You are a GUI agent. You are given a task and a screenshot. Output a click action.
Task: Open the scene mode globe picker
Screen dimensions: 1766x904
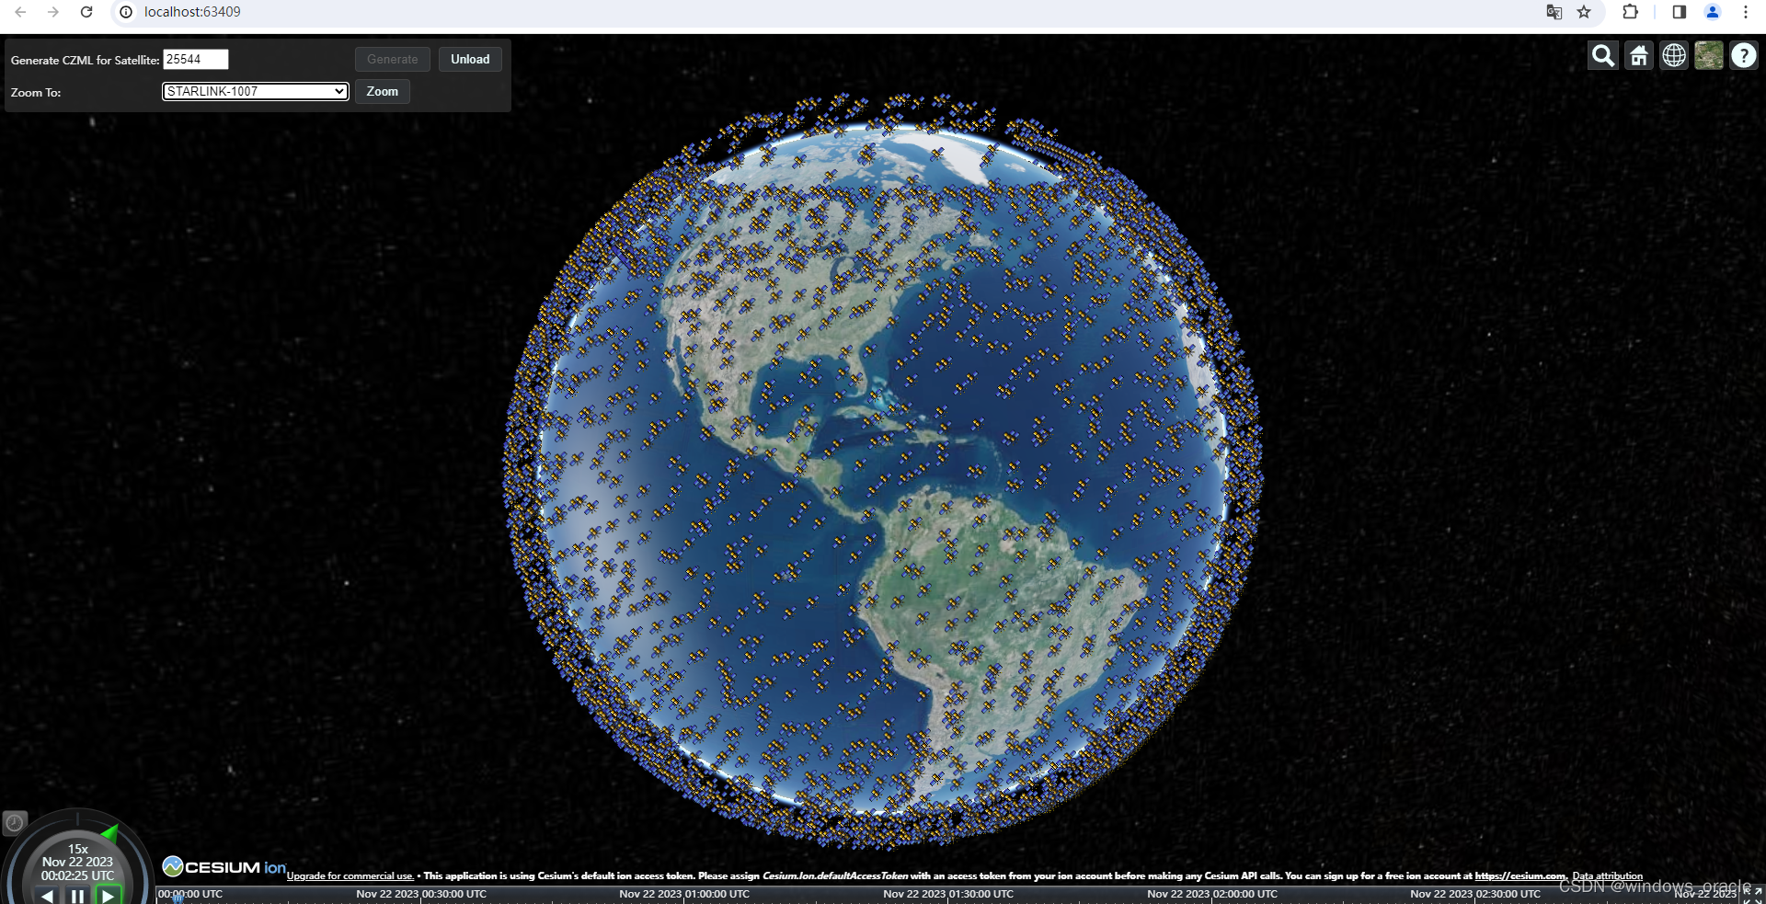tap(1674, 56)
